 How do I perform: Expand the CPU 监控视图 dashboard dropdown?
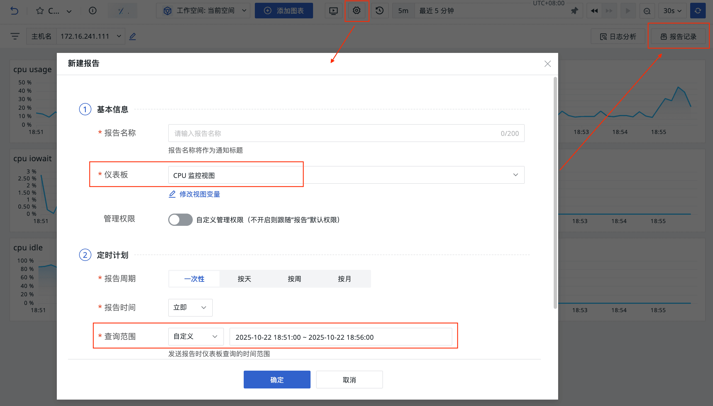pos(346,175)
